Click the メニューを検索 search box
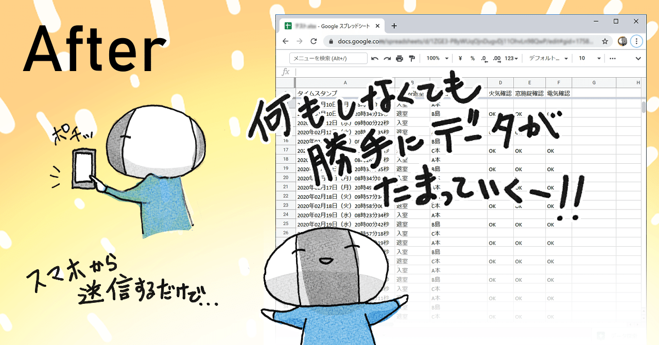The height and width of the screenshot is (345, 659). coord(328,58)
